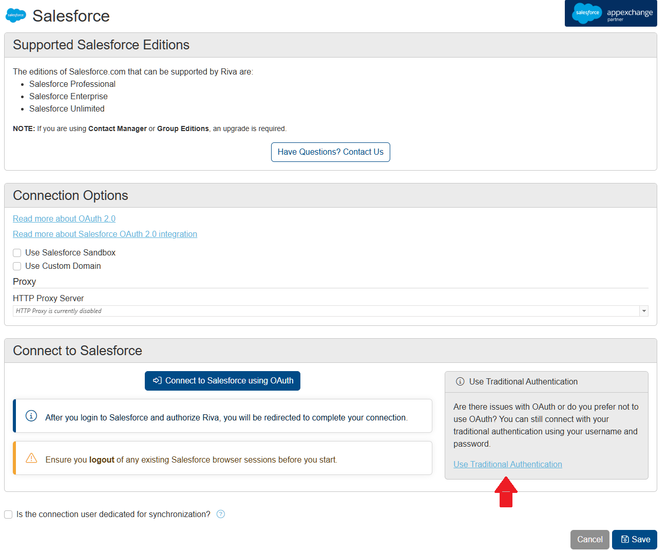The width and height of the screenshot is (667, 551).
Task: Click the Supported Salesforce Editions heading
Action: pyautogui.click(x=101, y=45)
